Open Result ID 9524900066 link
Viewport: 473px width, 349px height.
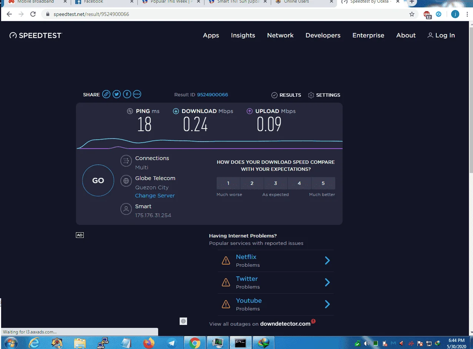pos(213,94)
